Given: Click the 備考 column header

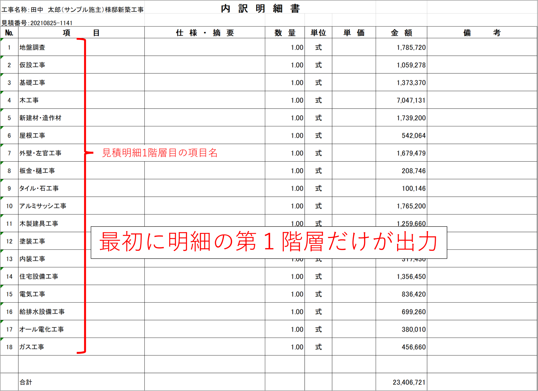Looking at the screenshot, I should click(482, 33).
